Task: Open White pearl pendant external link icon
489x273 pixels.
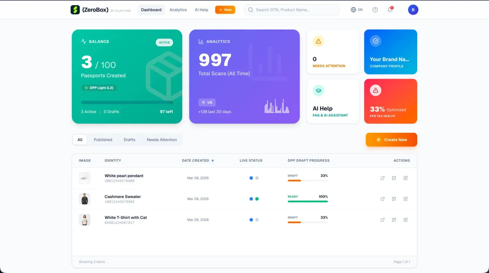Action: point(382,178)
